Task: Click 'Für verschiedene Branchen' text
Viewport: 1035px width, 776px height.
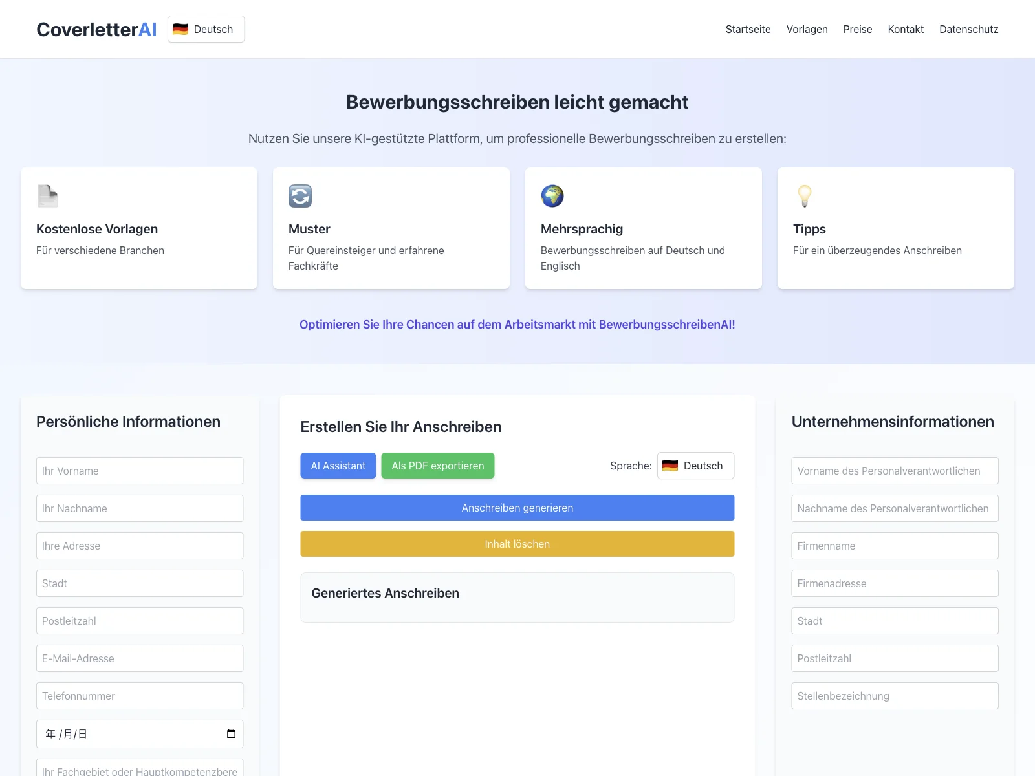Action: (100, 250)
